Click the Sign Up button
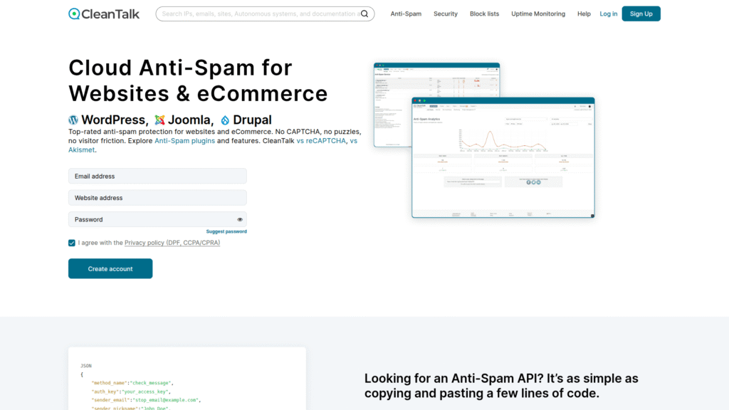The height and width of the screenshot is (410, 729). (x=641, y=14)
